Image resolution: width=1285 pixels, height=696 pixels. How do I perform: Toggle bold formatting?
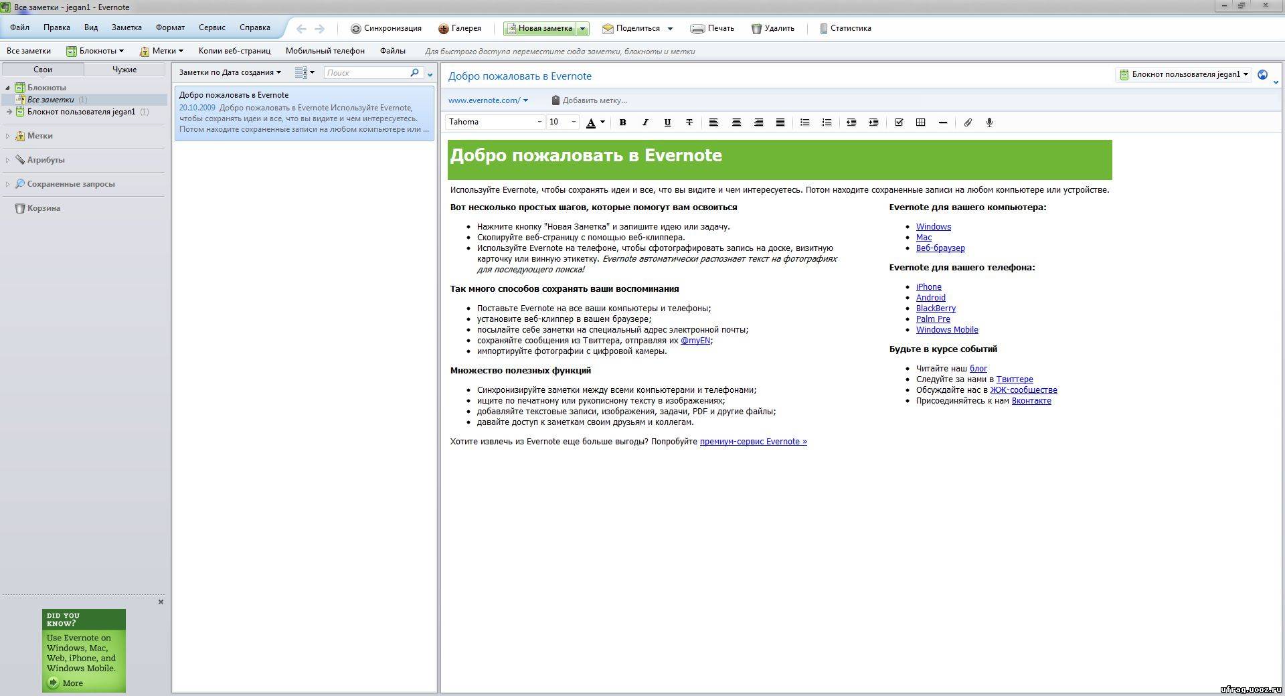[x=622, y=122]
